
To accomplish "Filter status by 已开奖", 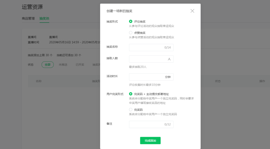I will tap(80, 65).
